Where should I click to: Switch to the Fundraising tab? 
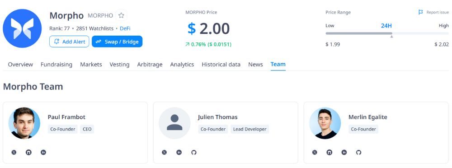click(56, 65)
